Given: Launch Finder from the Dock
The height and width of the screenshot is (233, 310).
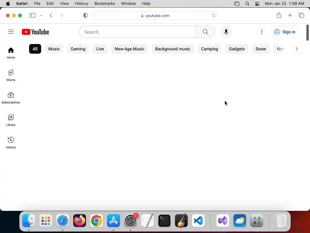Looking at the screenshot, I should coord(29,221).
